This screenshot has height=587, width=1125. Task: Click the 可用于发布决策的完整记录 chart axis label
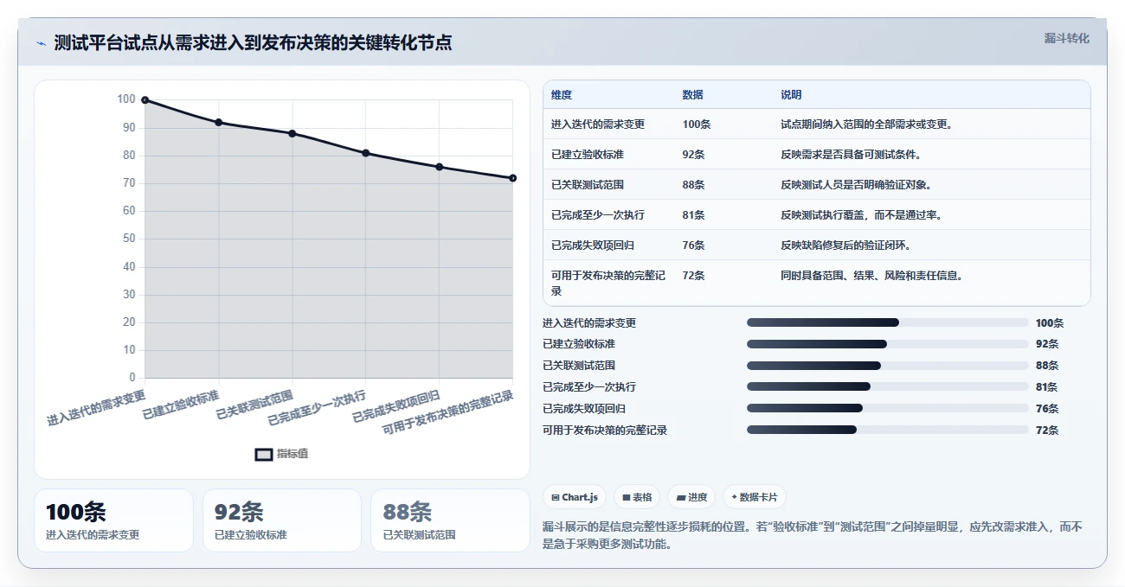(x=448, y=414)
